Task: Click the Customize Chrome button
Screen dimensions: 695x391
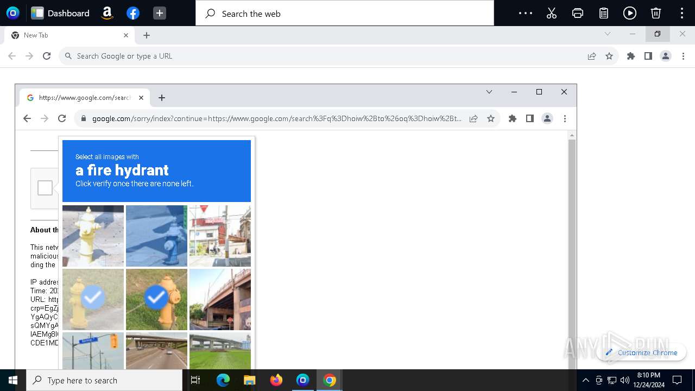Action: (x=642, y=352)
